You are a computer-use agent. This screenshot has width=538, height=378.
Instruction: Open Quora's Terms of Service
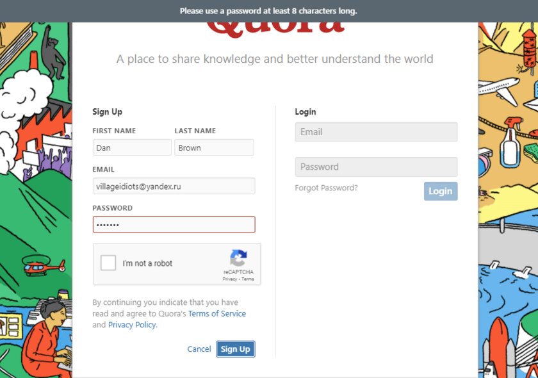pyautogui.click(x=217, y=313)
